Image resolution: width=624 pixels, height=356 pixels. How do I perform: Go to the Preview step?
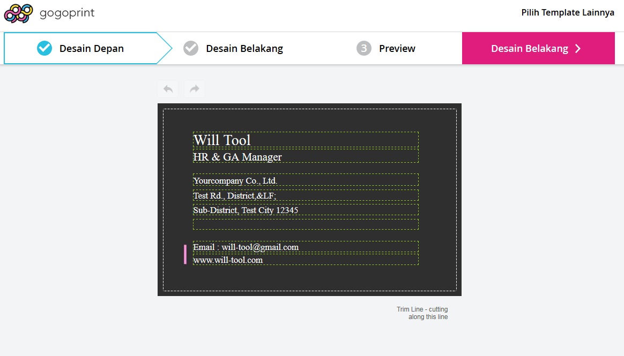click(x=397, y=49)
